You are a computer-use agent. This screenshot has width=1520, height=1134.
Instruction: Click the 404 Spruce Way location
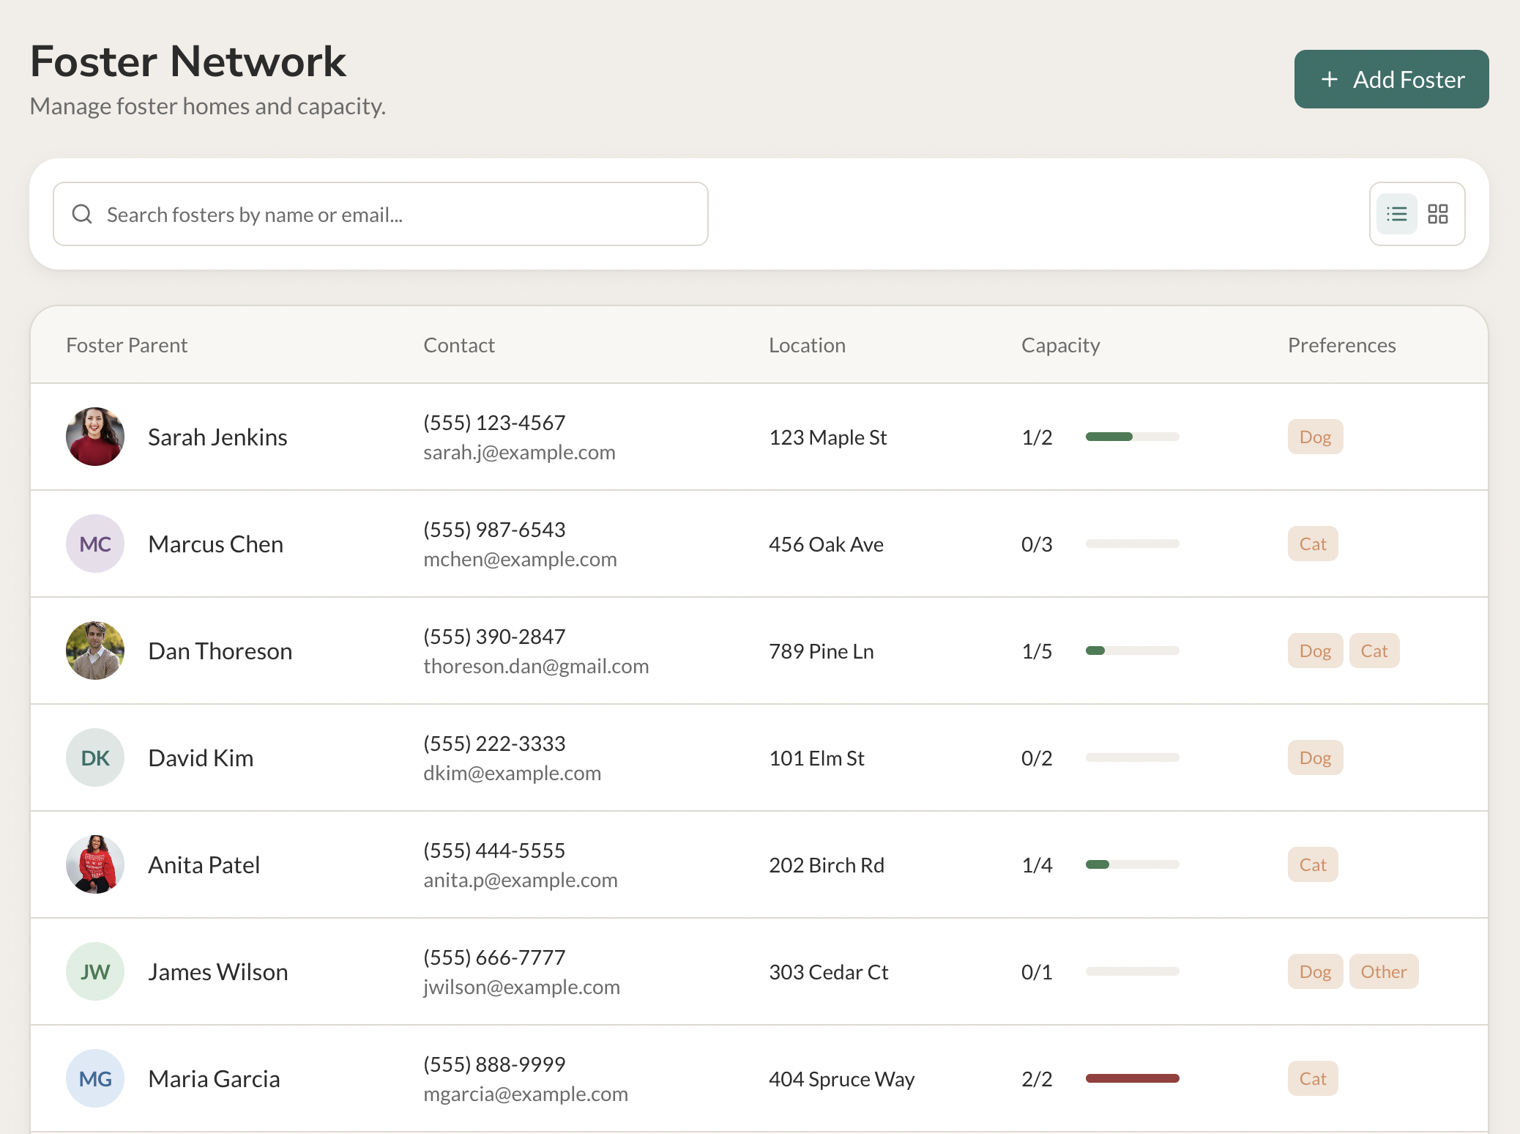842,1079
